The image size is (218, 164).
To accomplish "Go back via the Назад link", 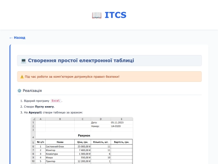I will pyautogui.click(x=17, y=38).
